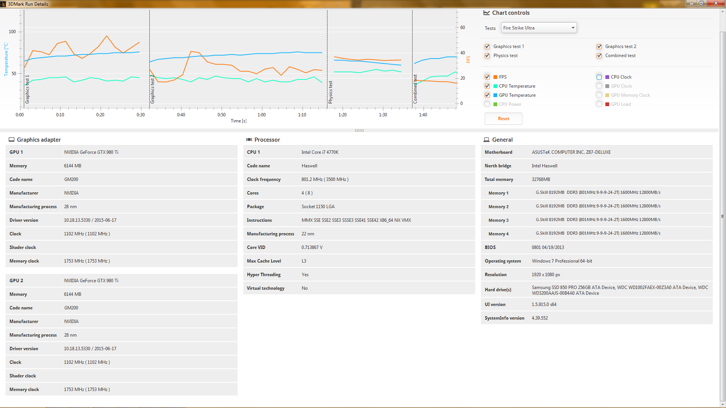Click the orange FPS color swatch
The width and height of the screenshot is (726, 408).
point(495,77)
